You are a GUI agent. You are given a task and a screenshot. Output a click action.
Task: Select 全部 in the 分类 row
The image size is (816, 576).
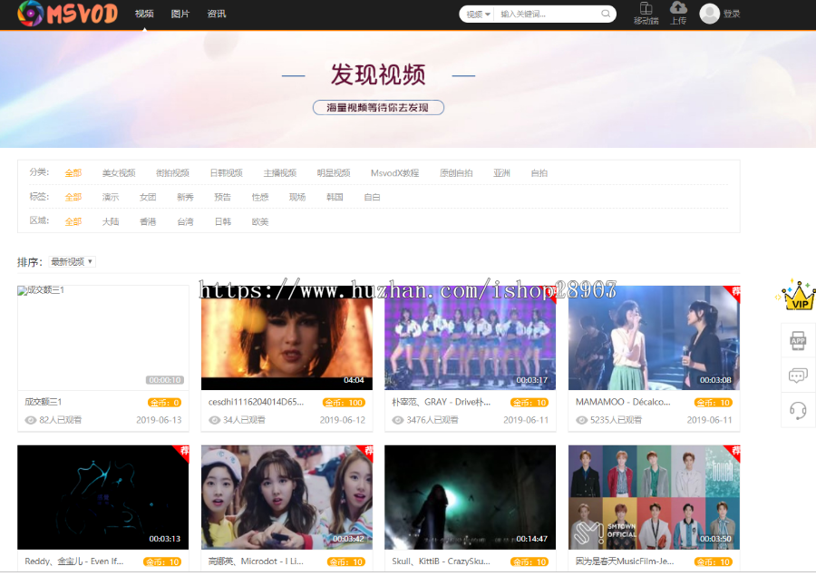[x=73, y=173]
